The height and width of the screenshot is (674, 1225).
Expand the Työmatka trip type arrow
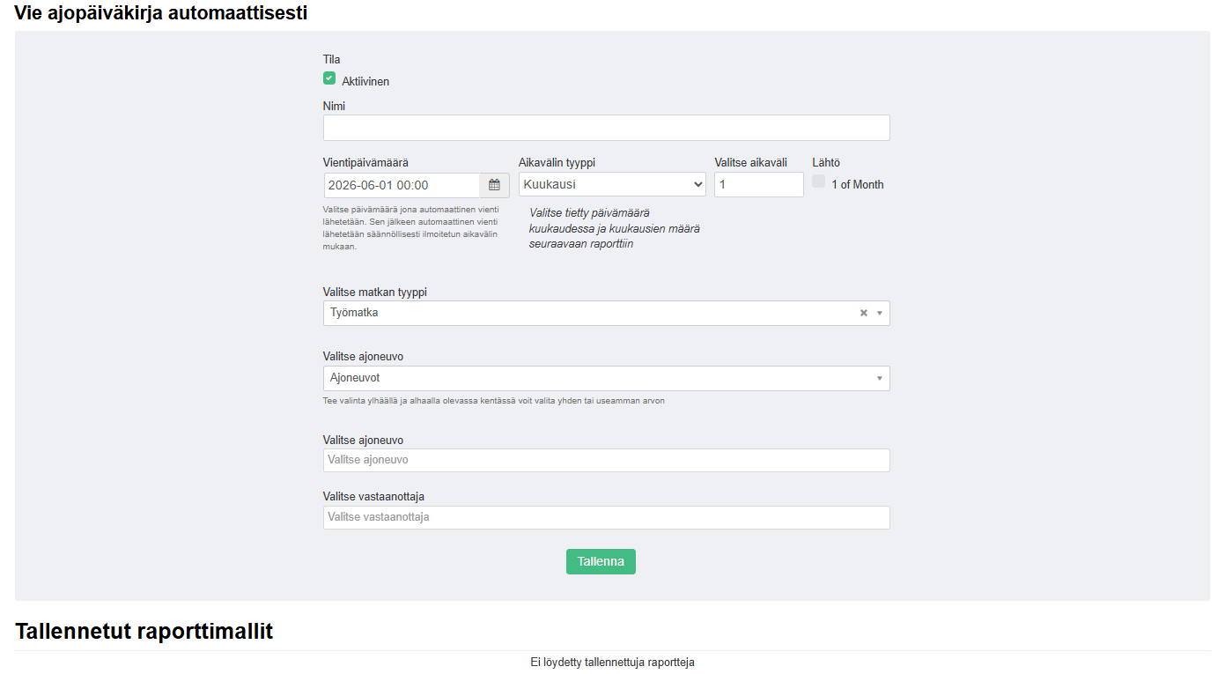(x=879, y=313)
